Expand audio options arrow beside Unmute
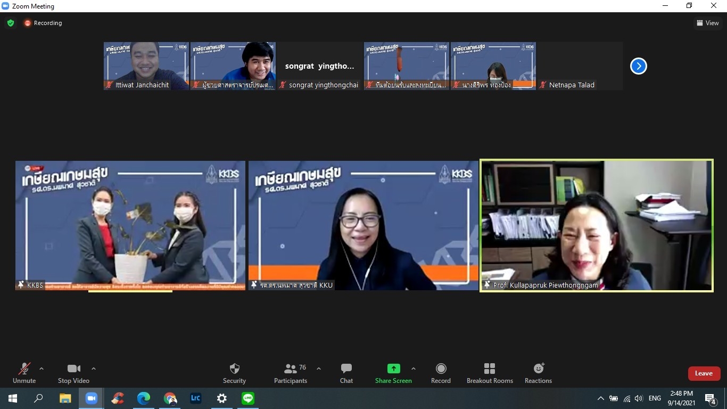Screen dimensions: 727x409 [42, 369]
